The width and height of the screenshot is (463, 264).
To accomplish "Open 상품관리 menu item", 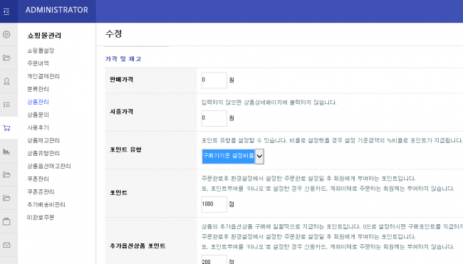I will click(38, 102).
